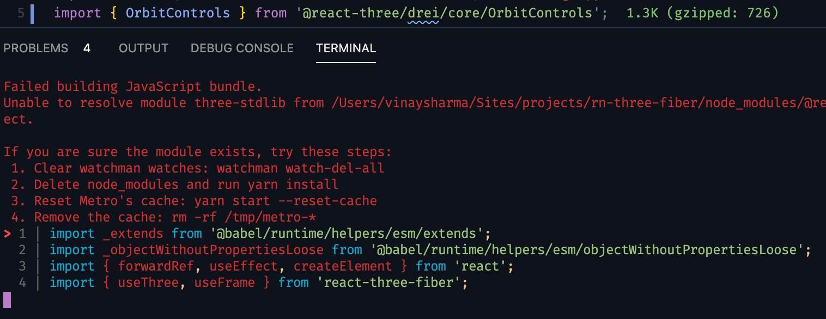Open the DEBUG CONSOLE panel
The image size is (826, 319).
click(242, 48)
